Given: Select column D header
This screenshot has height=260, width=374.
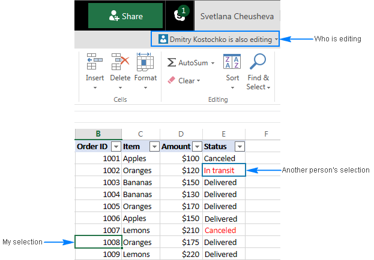Looking at the screenshot, I should (x=181, y=134).
